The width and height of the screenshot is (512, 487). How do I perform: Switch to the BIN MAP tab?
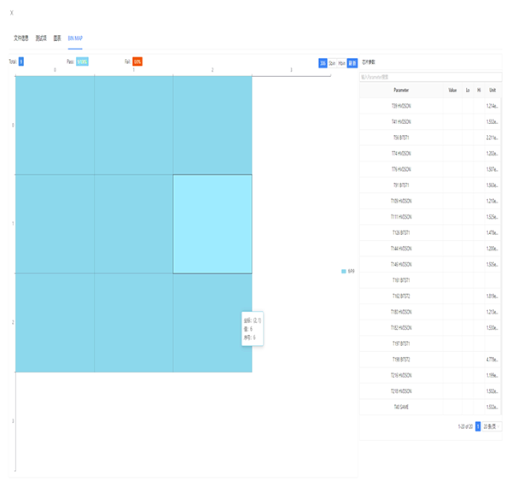[75, 38]
